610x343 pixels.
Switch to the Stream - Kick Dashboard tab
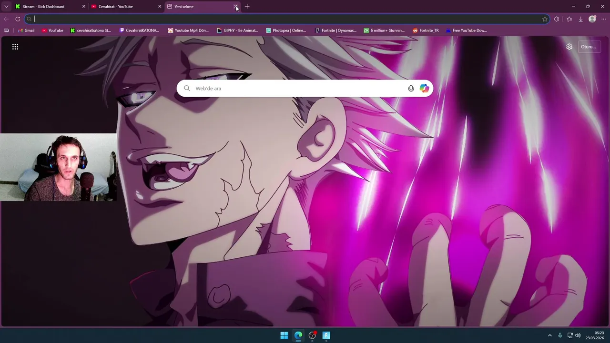click(50, 7)
